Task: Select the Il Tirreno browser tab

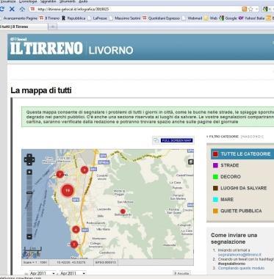Action: (24, 26)
